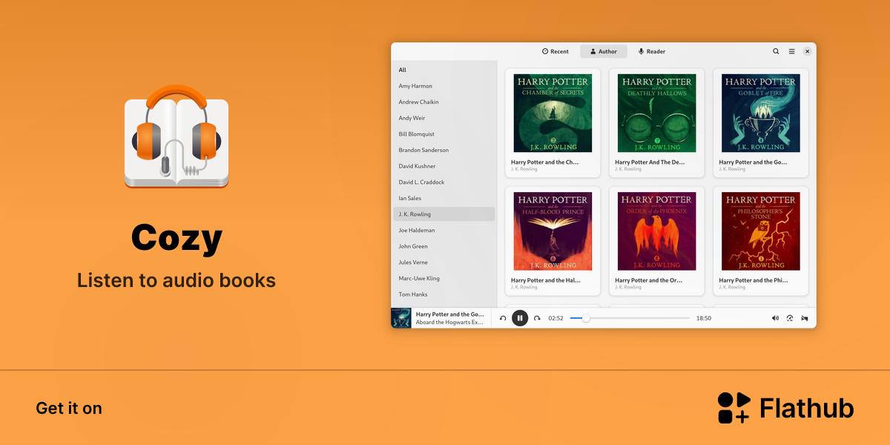Switch to the Recent tab
The image size is (890, 445).
point(556,51)
